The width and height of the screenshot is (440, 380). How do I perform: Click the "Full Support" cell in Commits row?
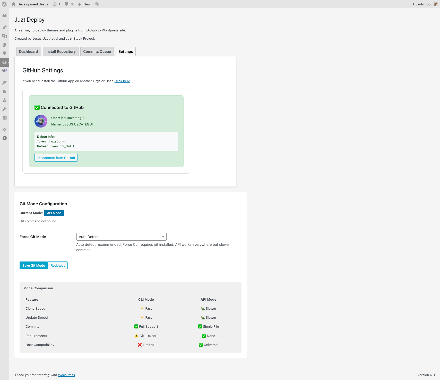point(146,327)
